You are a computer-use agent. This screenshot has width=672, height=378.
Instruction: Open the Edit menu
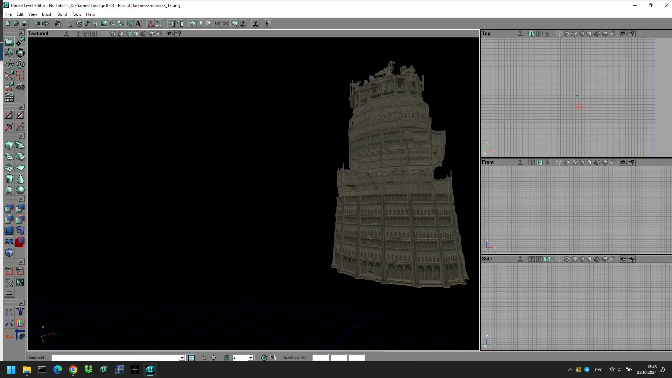(20, 14)
